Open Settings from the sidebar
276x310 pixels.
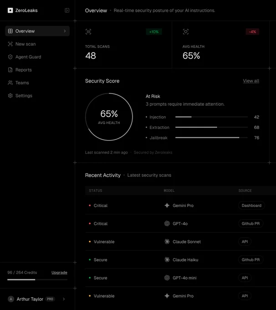[x=37, y=96]
